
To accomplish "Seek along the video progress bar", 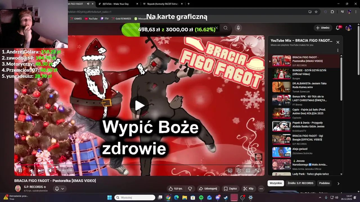I will (x=139, y=165).
